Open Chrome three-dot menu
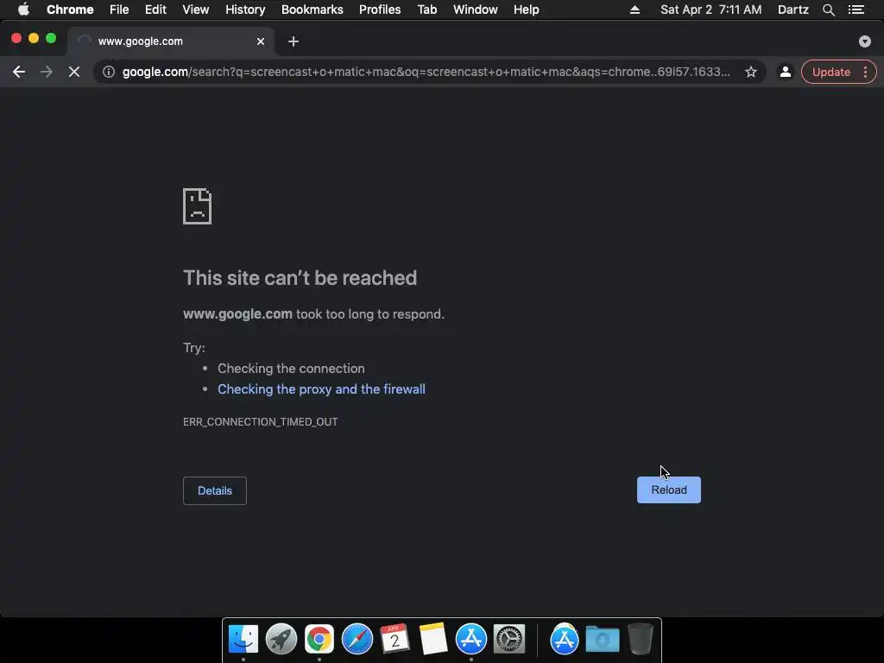 coord(865,72)
